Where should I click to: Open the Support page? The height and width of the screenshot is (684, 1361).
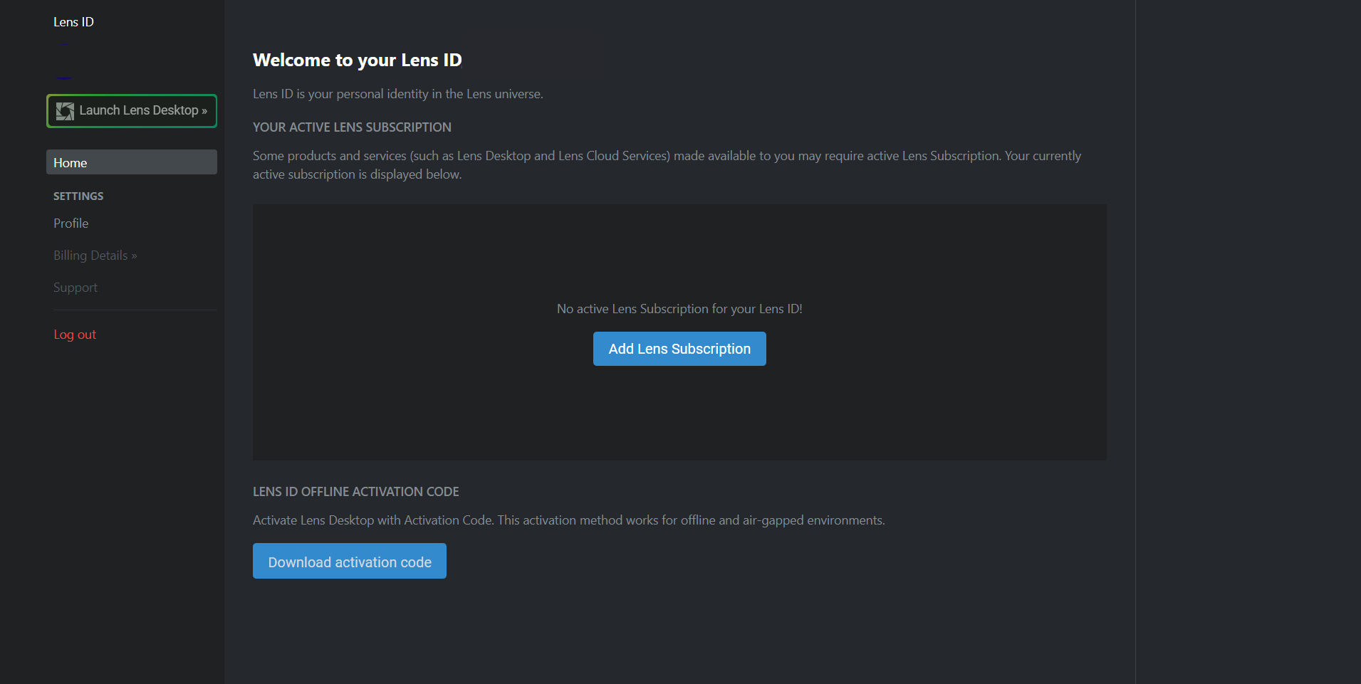click(x=75, y=287)
